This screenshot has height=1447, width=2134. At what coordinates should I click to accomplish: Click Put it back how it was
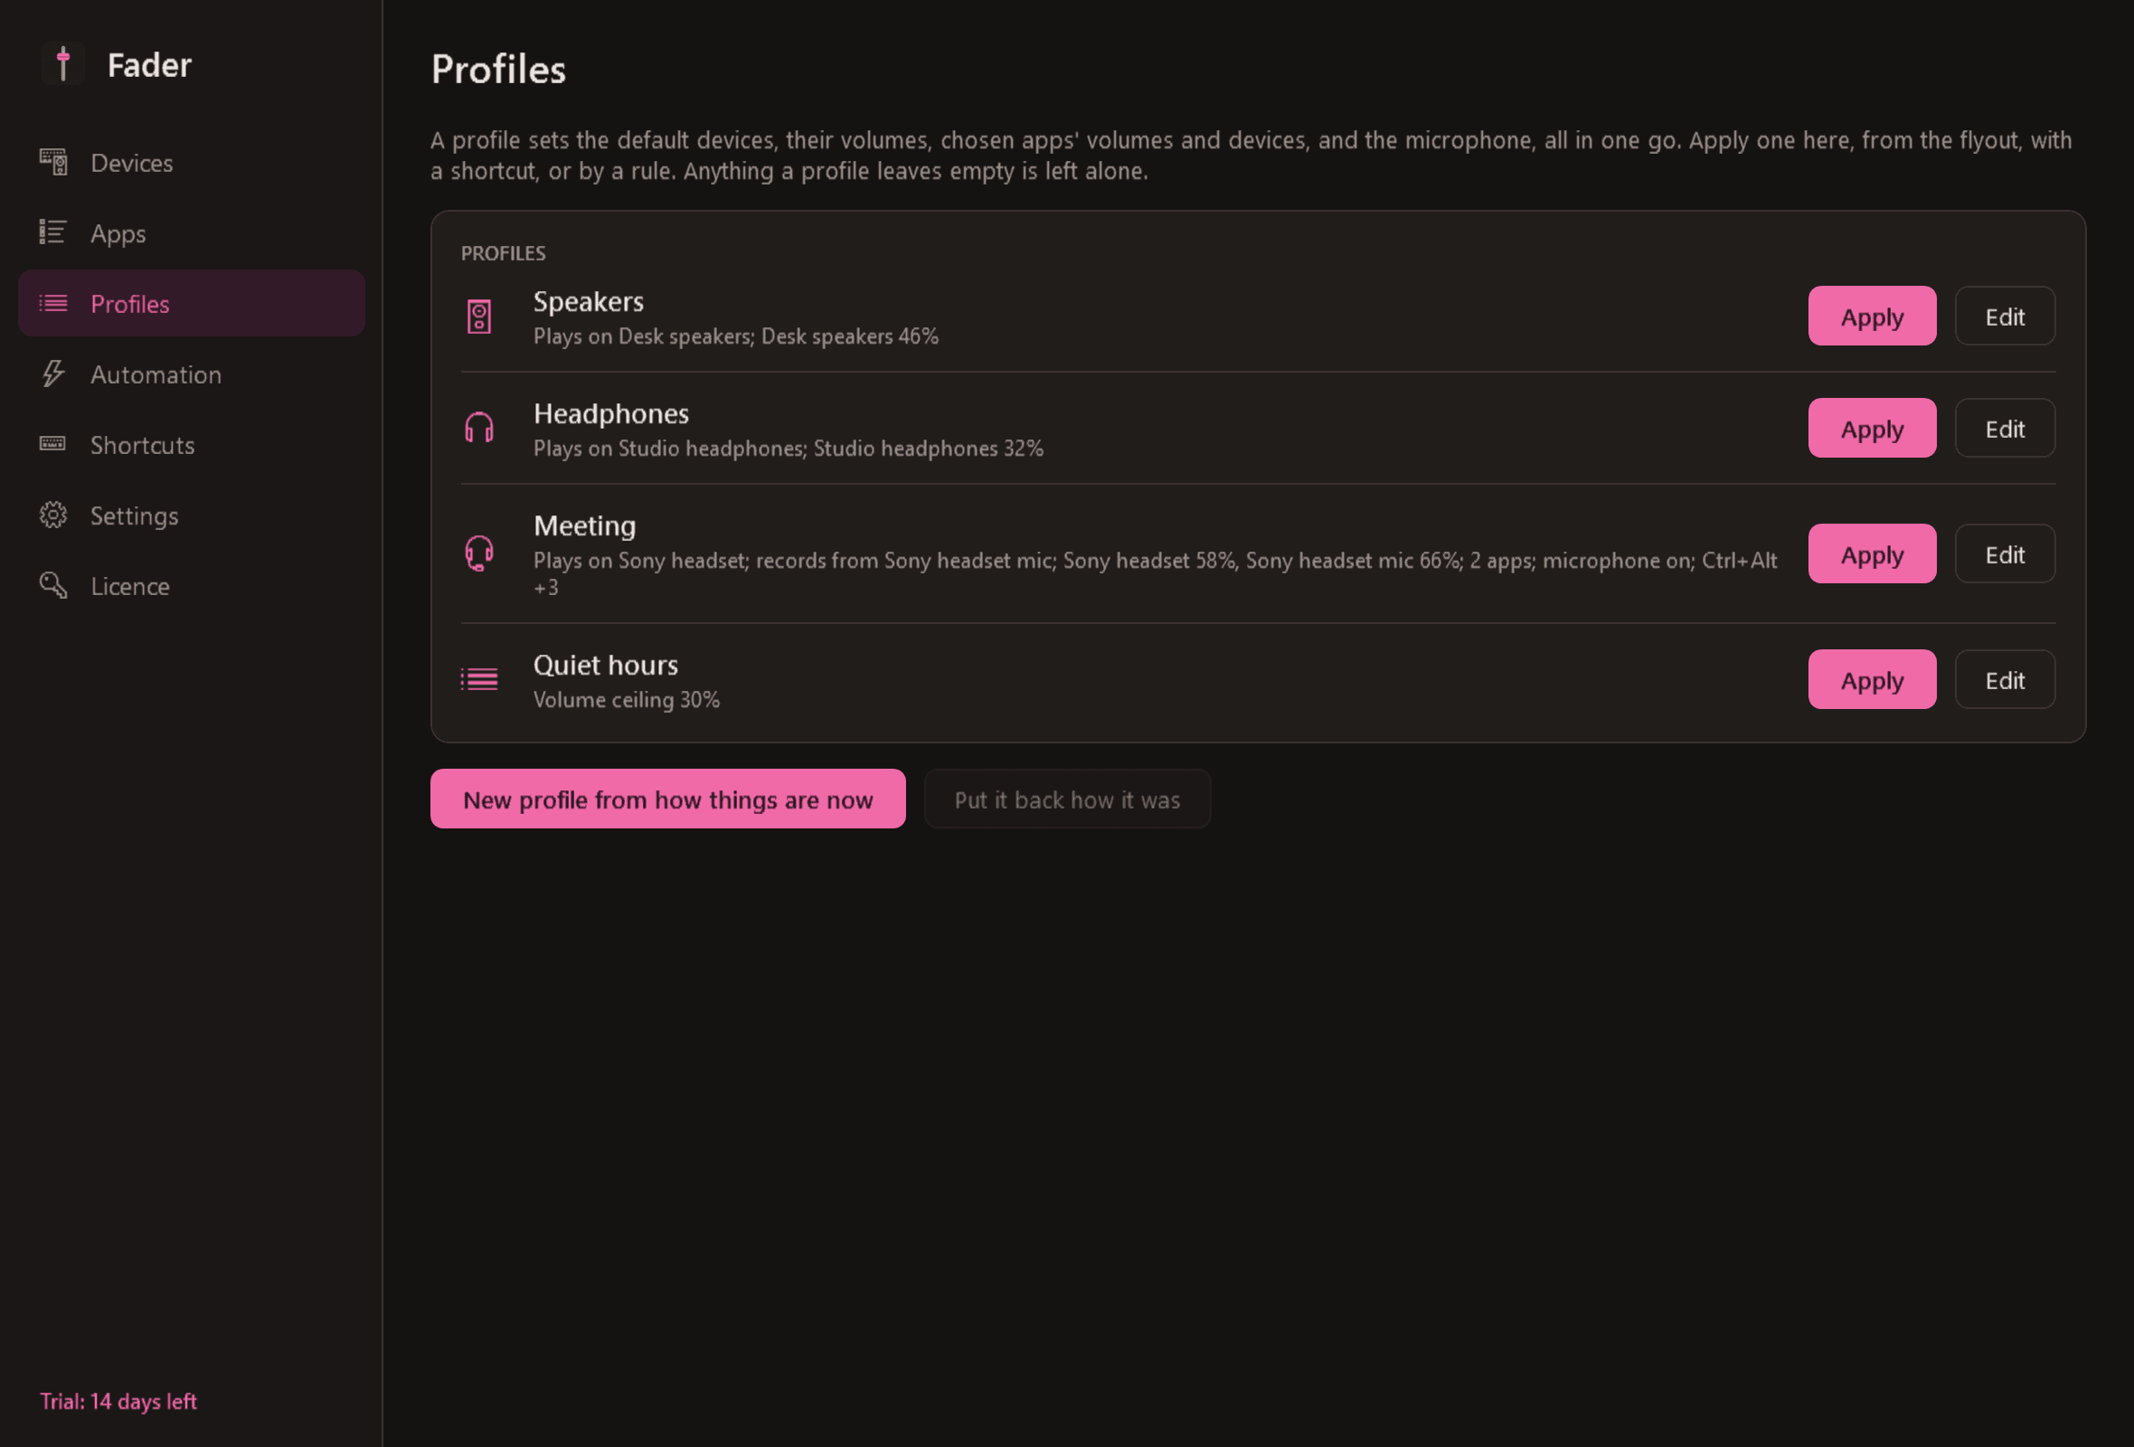pos(1067,799)
